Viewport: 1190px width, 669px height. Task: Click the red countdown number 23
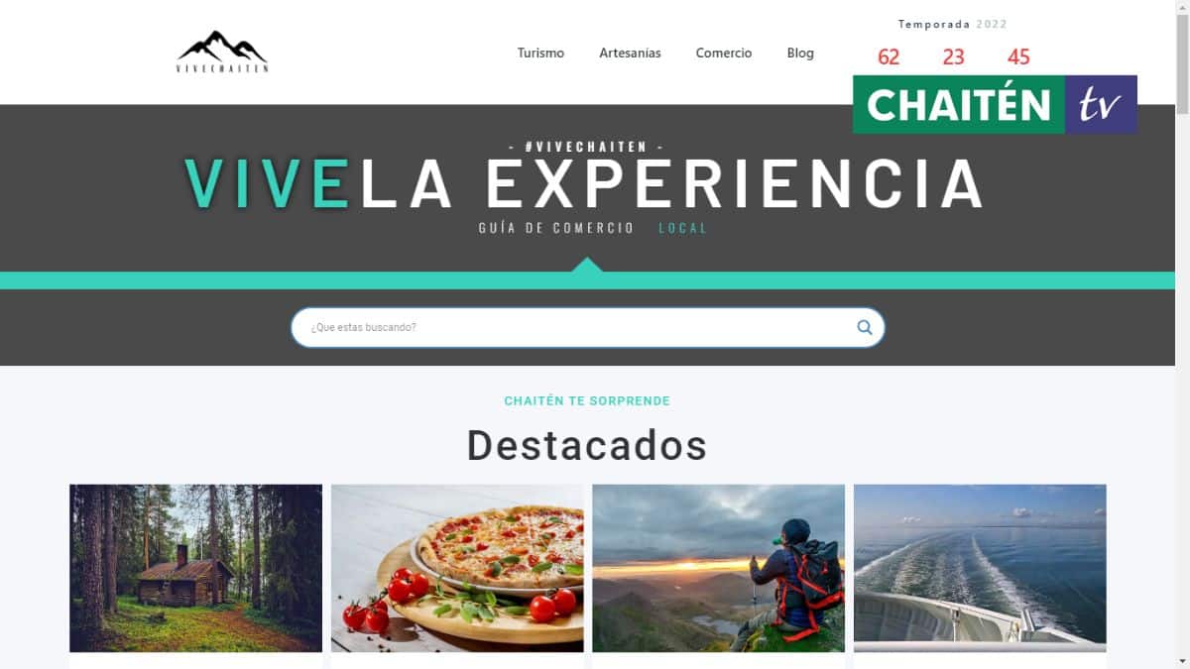pos(953,57)
